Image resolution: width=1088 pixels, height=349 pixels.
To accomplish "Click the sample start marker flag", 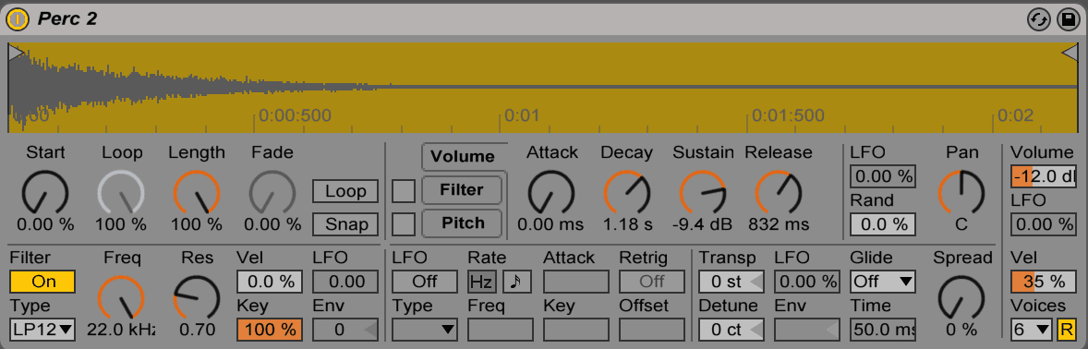I will [16, 52].
